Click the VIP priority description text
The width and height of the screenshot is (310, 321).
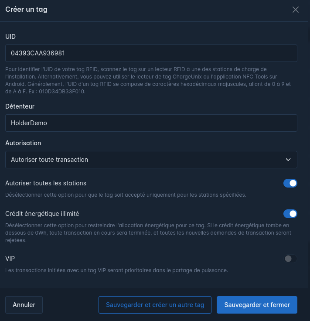point(117,270)
